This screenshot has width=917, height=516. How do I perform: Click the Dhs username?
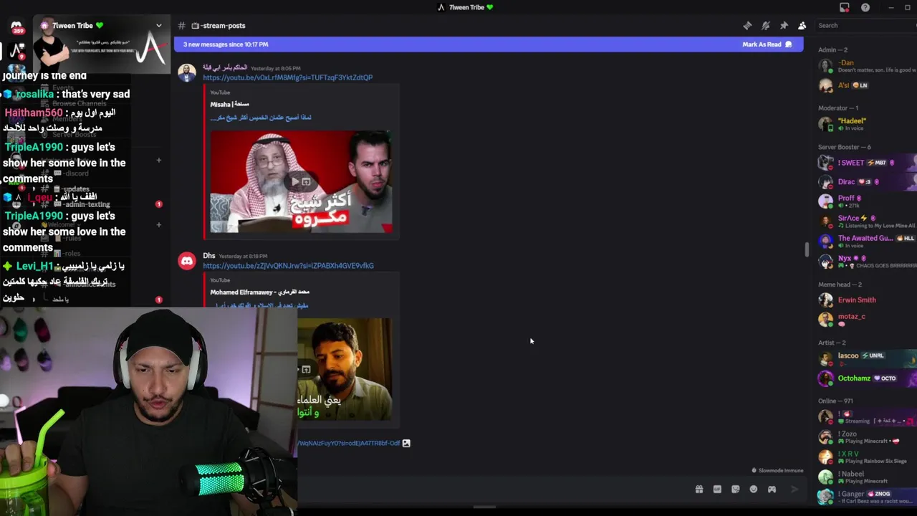click(209, 256)
